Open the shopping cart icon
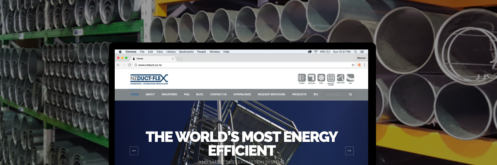497x165 pixels. 316,94
